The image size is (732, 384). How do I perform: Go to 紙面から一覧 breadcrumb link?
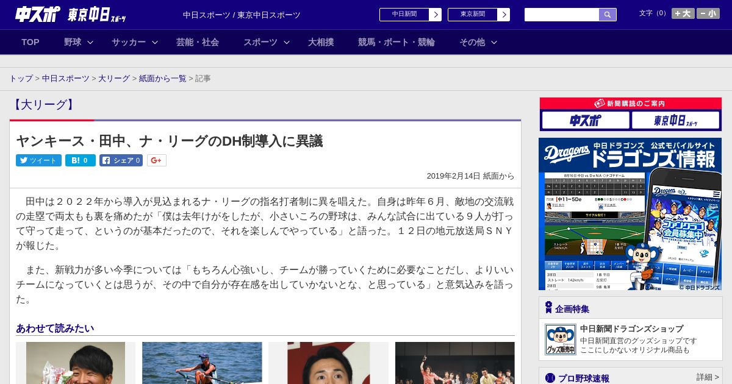pos(163,79)
